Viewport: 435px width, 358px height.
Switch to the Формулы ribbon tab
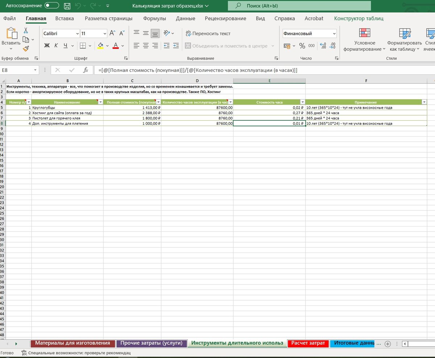click(x=154, y=18)
